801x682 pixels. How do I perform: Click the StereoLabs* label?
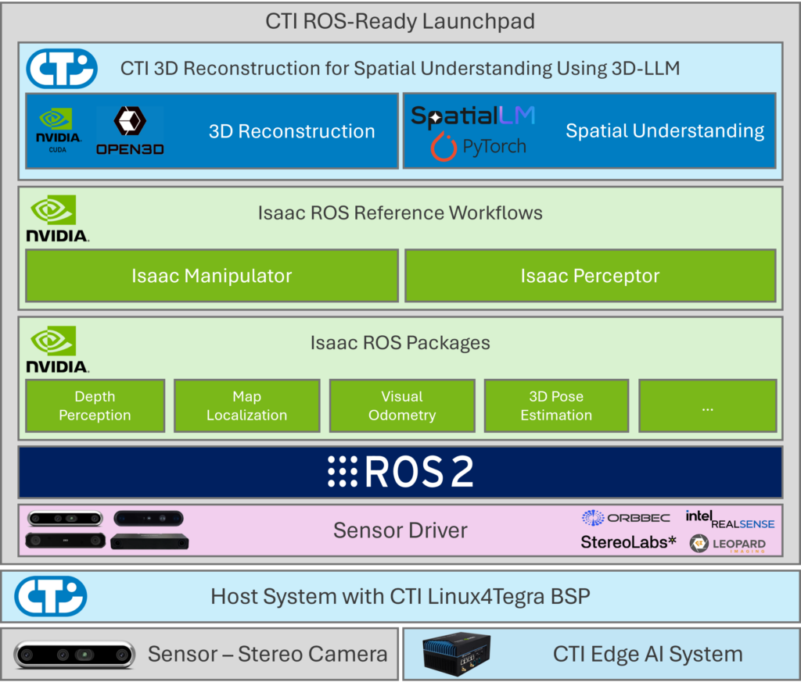pyautogui.click(x=628, y=541)
